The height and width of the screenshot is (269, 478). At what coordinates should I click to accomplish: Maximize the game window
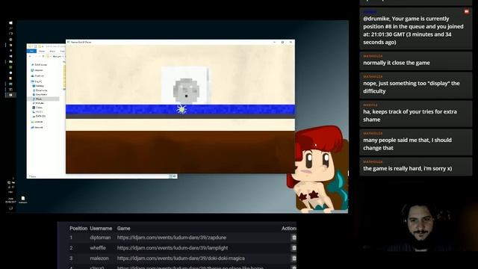point(282,42)
